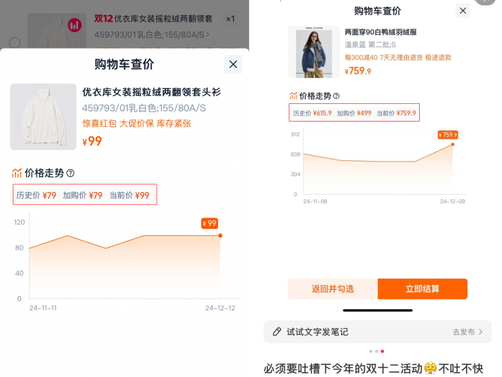Tap the ¥759.9 tooltip on the chart

(x=448, y=135)
